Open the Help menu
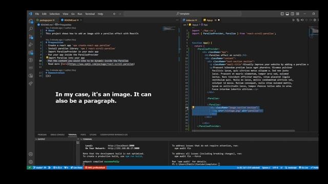Image resolution: width=328 pixels, height=184 pixels. click(100, 14)
